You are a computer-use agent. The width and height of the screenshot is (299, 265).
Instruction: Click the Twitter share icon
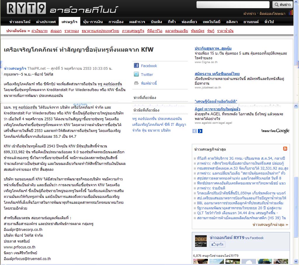[x=136, y=74]
